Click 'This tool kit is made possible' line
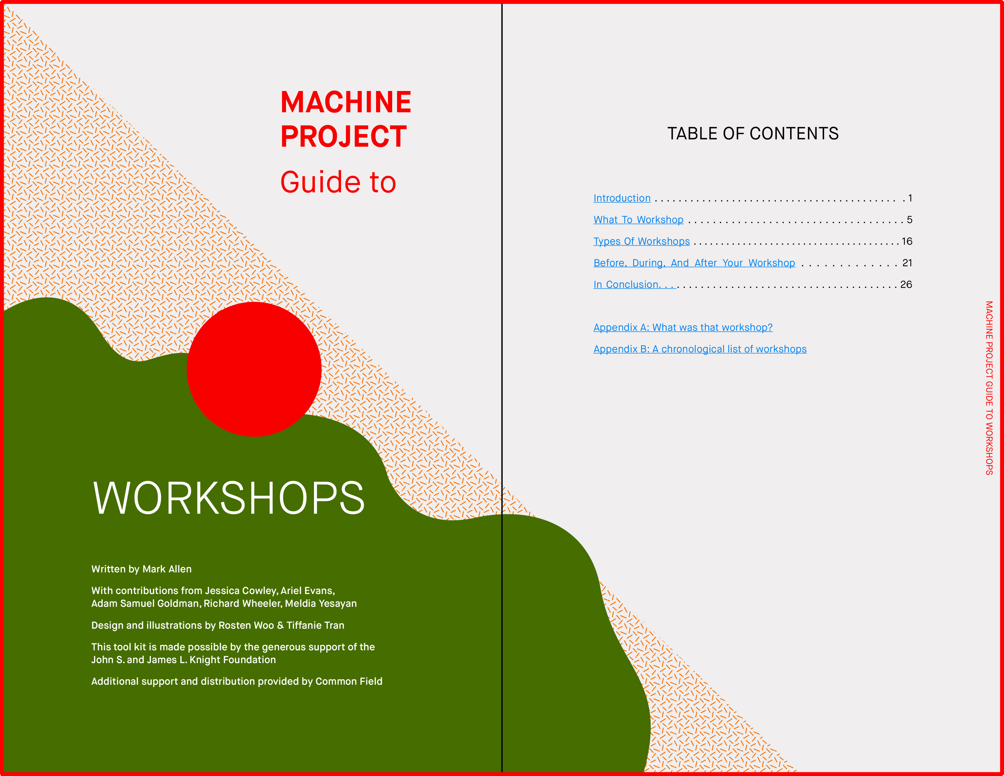The height and width of the screenshot is (776, 1004). 233,647
